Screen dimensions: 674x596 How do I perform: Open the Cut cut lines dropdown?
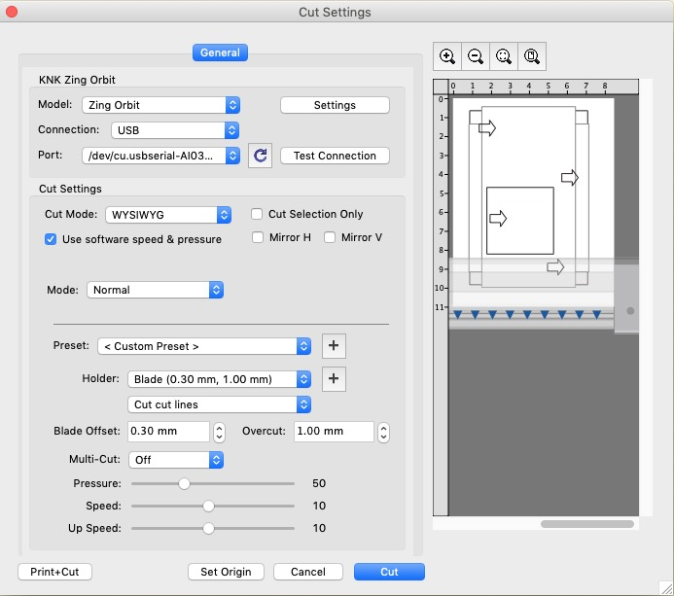[219, 404]
